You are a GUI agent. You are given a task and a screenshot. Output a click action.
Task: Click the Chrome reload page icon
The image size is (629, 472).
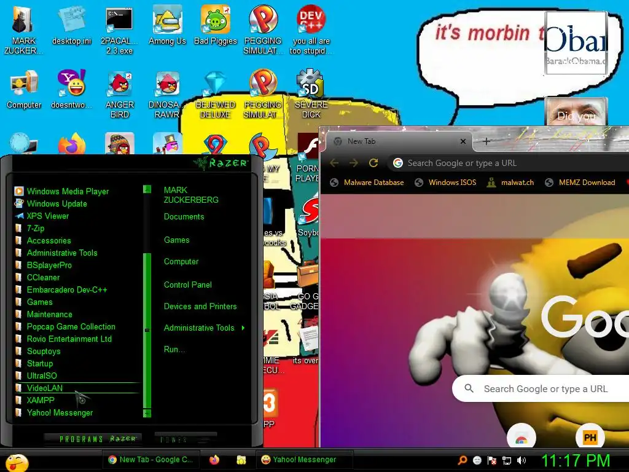[373, 163]
